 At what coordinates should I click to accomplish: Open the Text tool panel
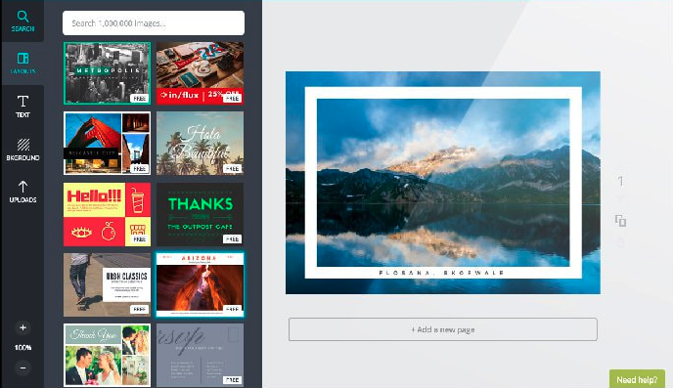[22, 106]
